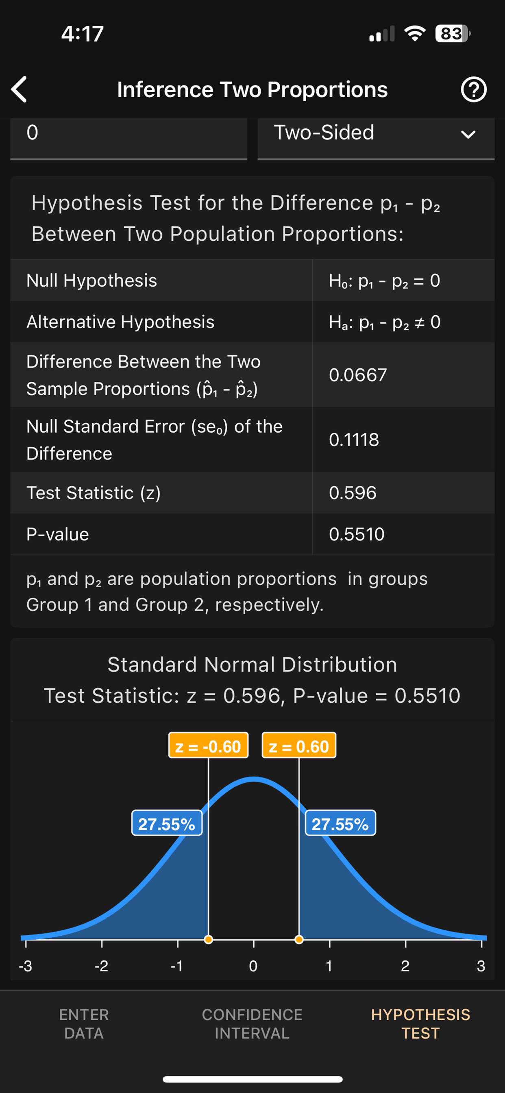
Task: Select the Hypothesis Test tab
Action: (420, 1023)
